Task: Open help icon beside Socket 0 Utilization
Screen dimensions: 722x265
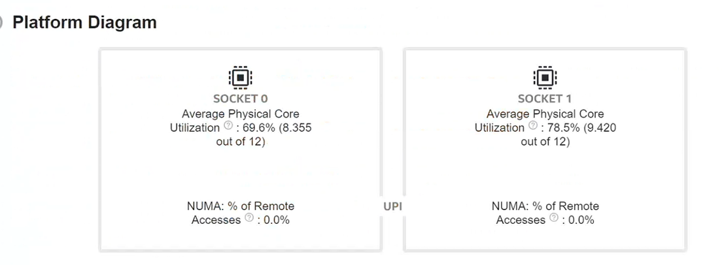Action: pos(228,127)
